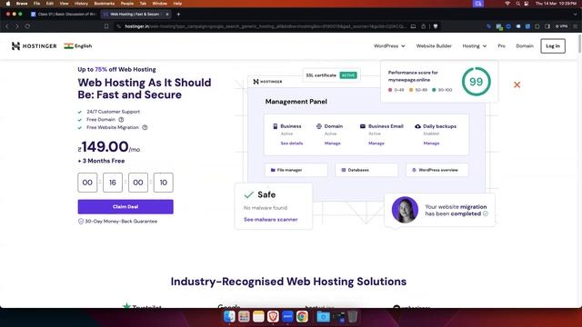
Task: Expand the WordPress navigation dropdown
Action: (389, 46)
